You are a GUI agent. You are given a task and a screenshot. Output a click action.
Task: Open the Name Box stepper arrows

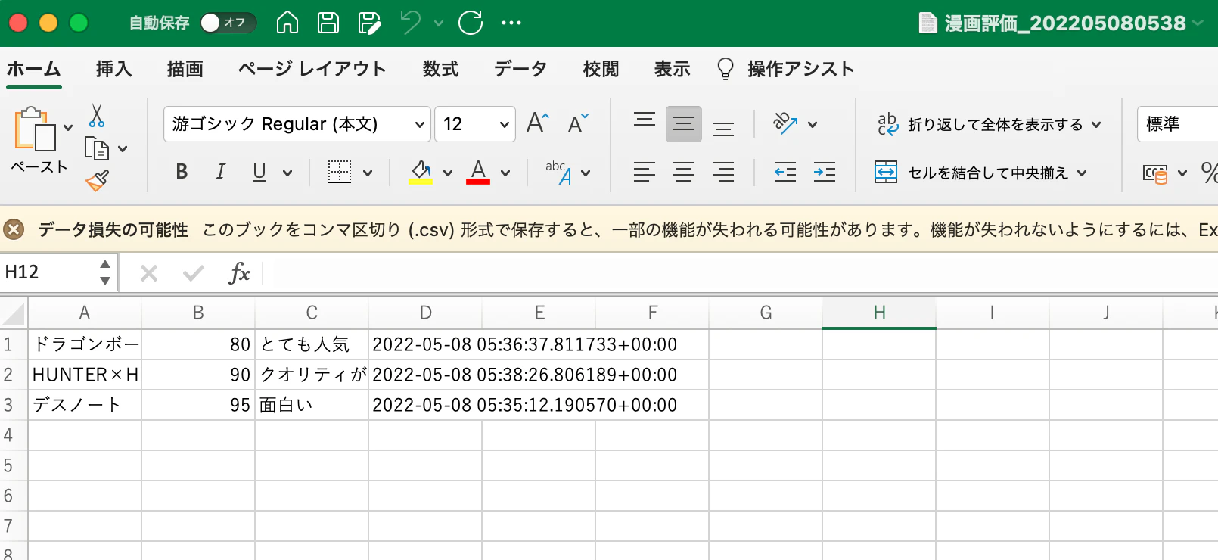click(x=105, y=272)
